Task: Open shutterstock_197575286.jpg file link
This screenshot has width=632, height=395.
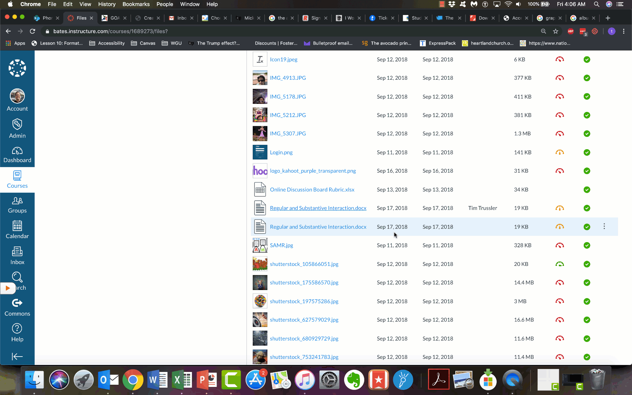Action: pos(304,301)
